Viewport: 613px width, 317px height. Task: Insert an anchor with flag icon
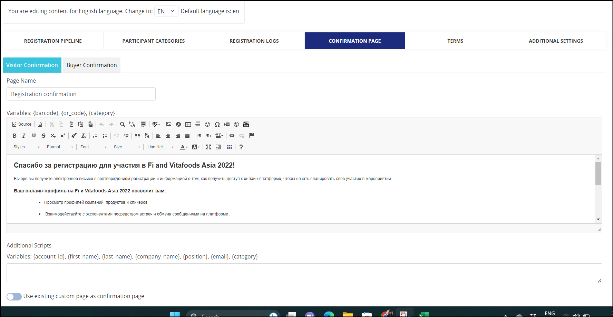[251, 136]
